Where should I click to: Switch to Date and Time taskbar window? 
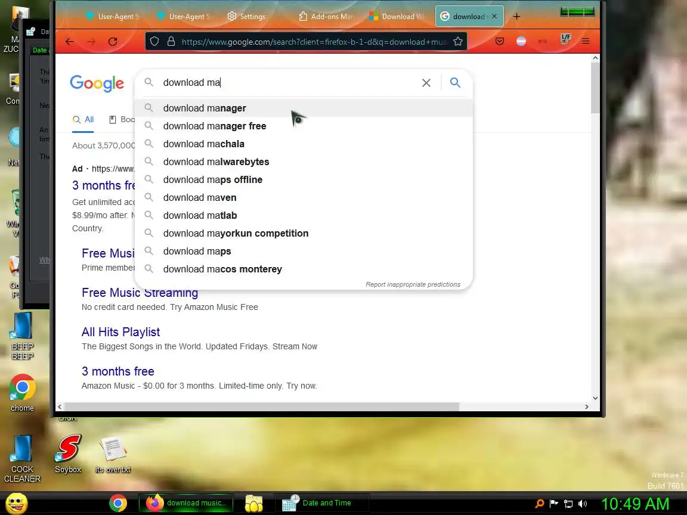pyautogui.click(x=322, y=503)
